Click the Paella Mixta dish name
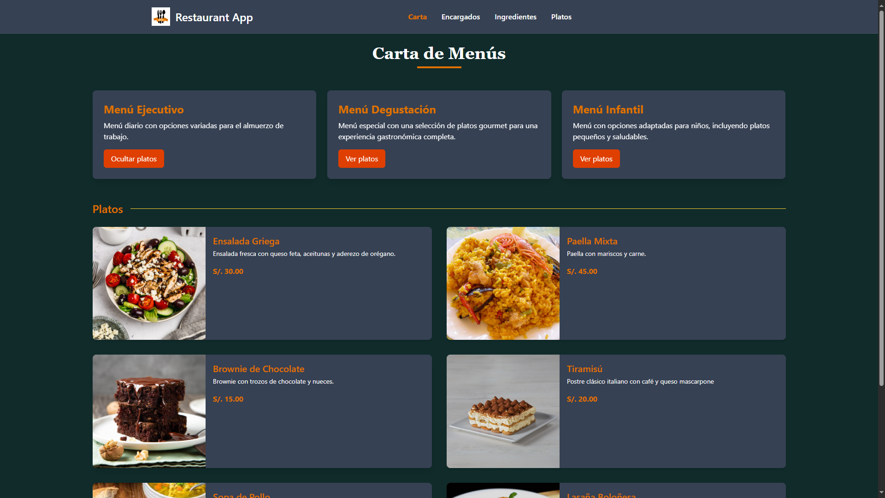885x498 pixels. [x=592, y=241]
